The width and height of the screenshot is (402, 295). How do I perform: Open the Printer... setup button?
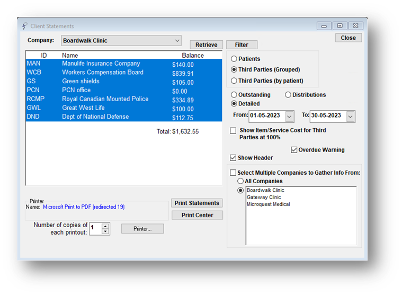tap(142, 229)
